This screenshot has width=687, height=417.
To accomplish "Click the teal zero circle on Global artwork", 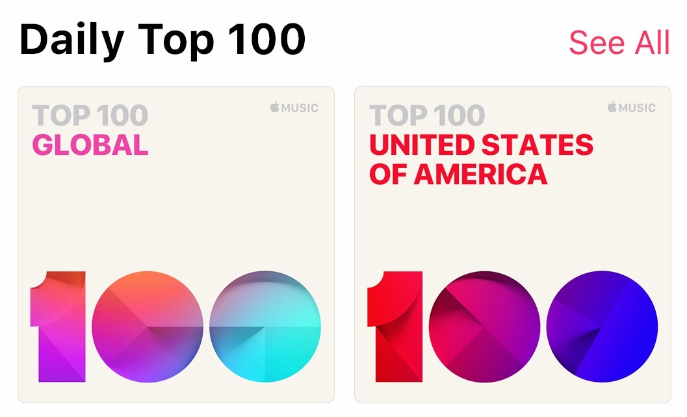I will pos(265,327).
